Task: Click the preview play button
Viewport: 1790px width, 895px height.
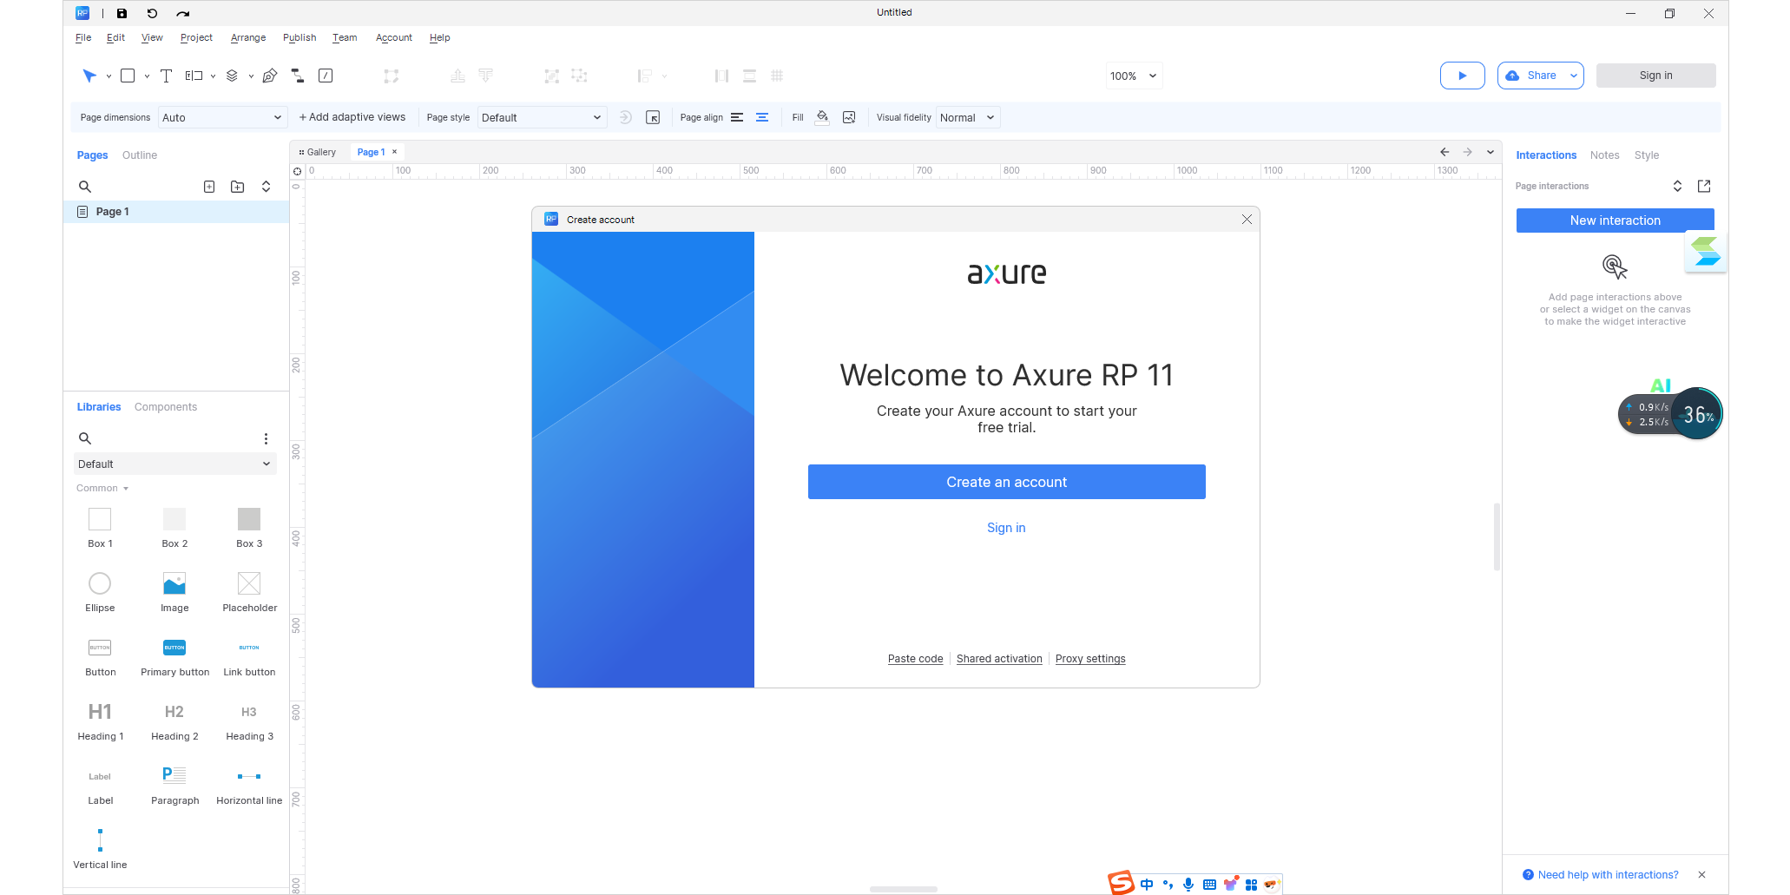Action: point(1463,76)
